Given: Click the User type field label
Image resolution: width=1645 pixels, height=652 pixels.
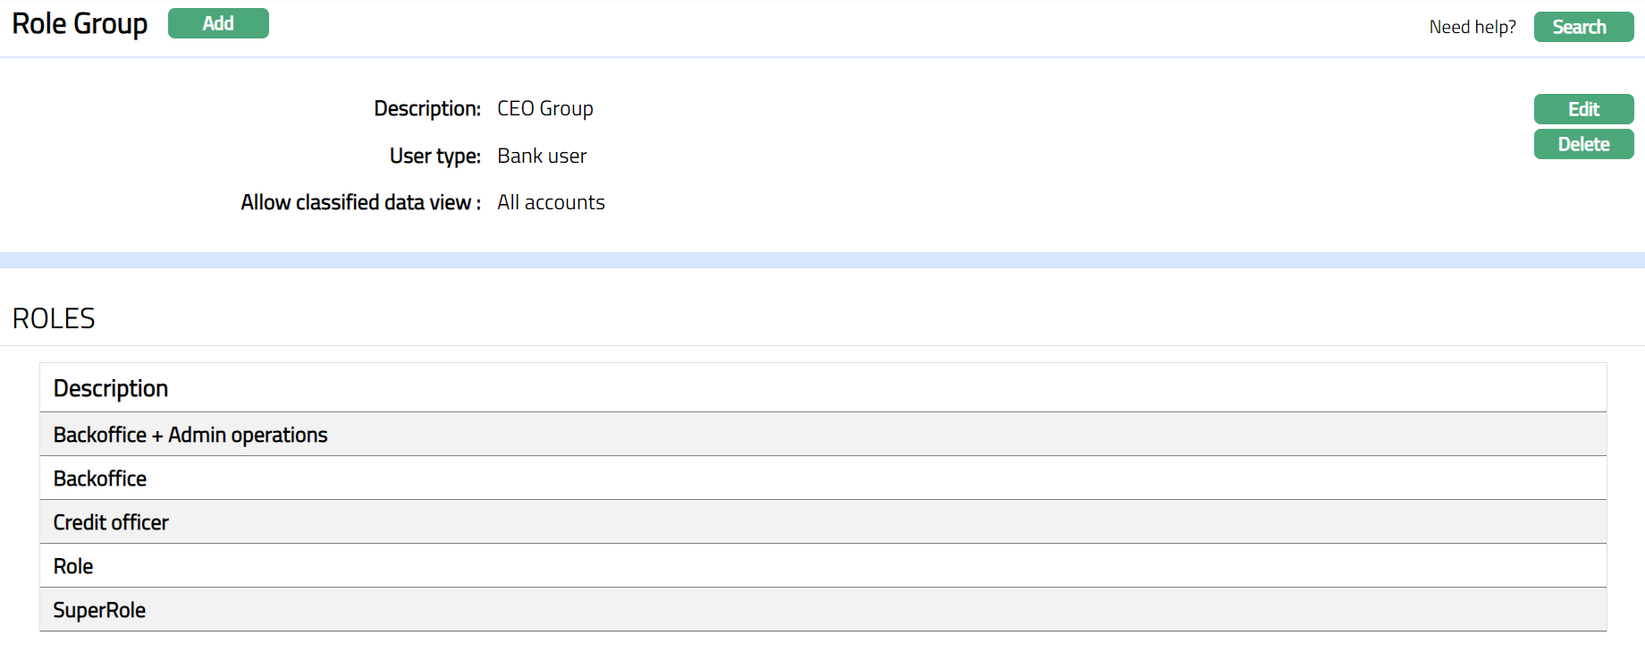Looking at the screenshot, I should click(434, 156).
